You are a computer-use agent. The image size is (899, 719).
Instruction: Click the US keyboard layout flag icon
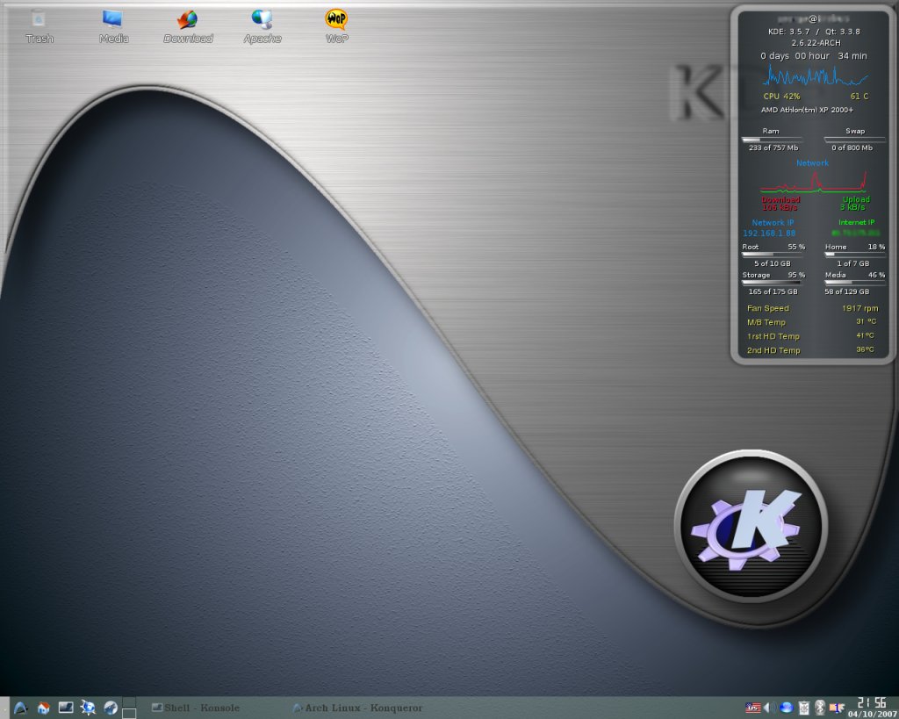coord(752,708)
